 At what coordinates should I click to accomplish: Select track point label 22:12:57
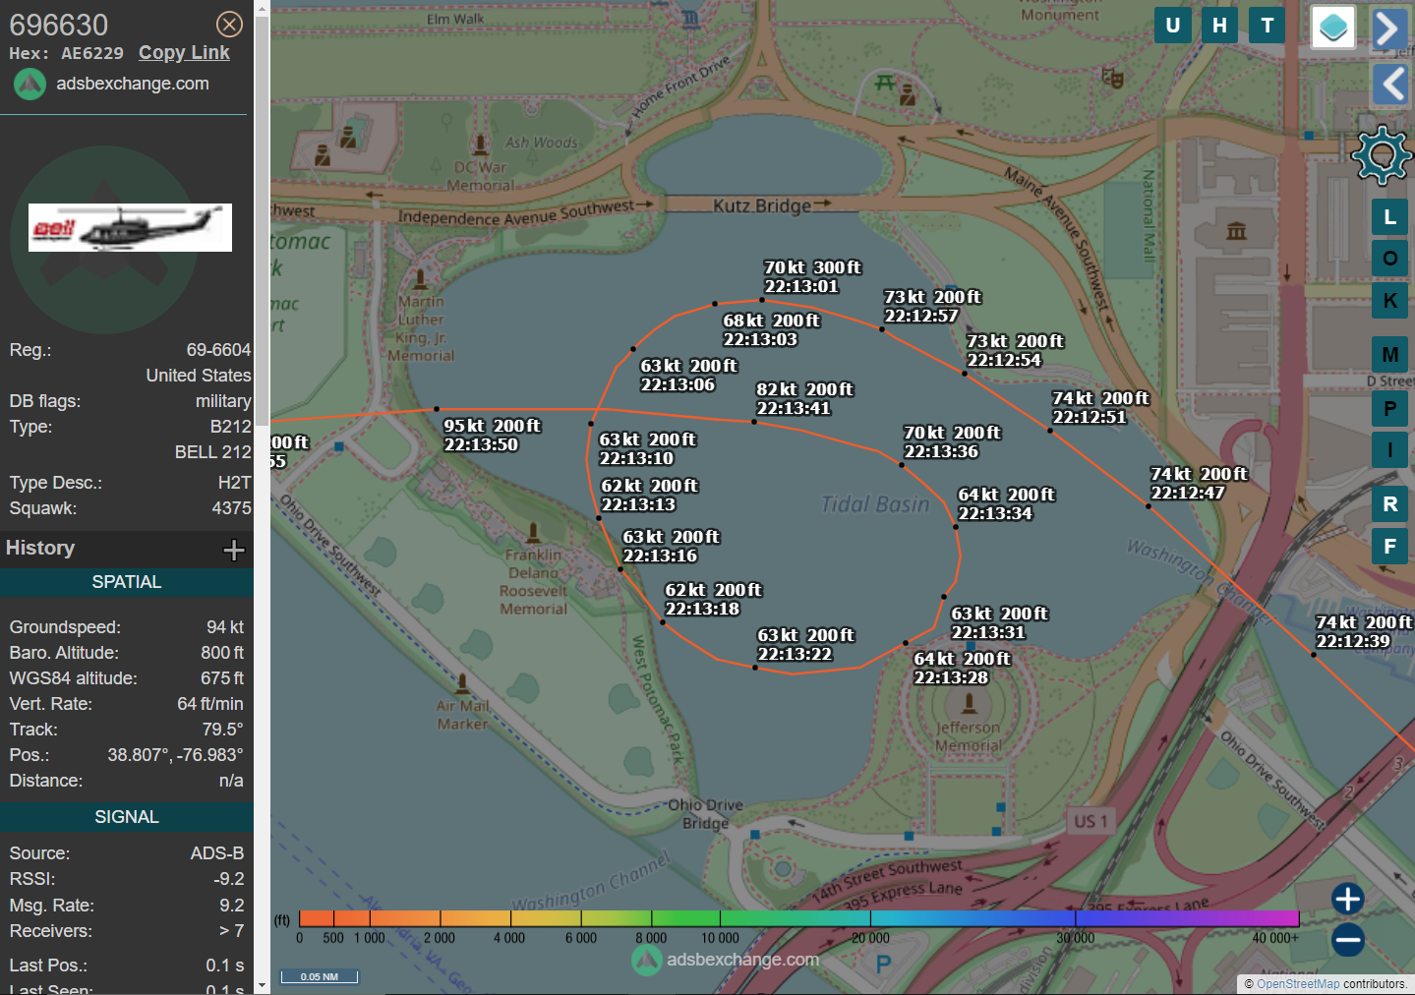[932, 306]
